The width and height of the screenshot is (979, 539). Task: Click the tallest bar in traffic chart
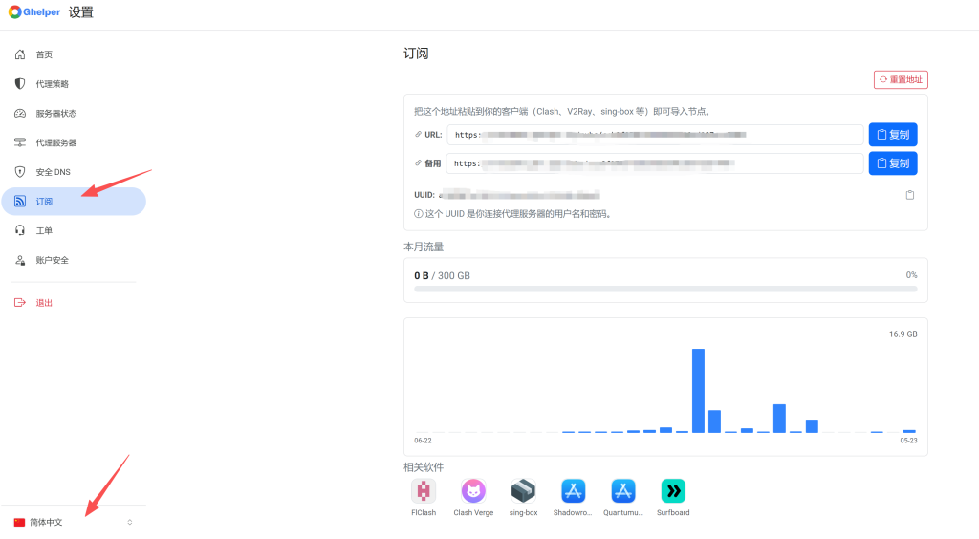pos(698,391)
